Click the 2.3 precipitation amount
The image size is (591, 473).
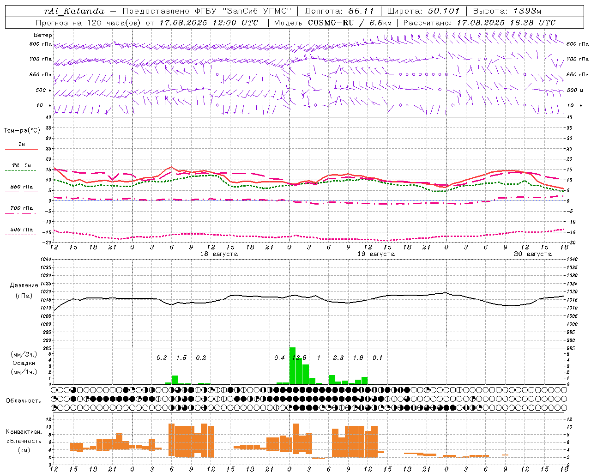click(x=338, y=358)
